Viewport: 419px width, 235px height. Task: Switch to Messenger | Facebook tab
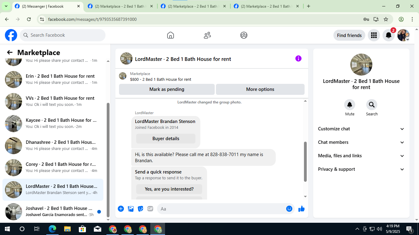pyautogui.click(x=48, y=6)
